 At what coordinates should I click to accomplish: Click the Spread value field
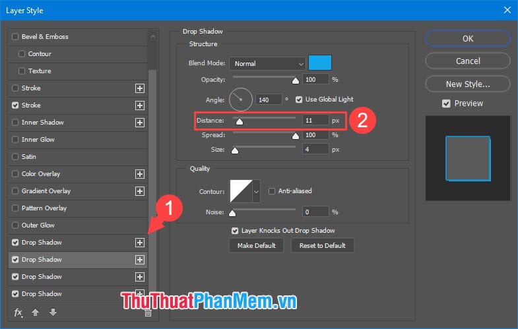coord(315,135)
